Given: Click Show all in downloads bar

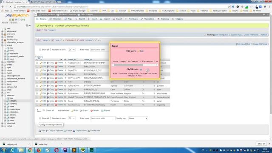Looking at the screenshot, I should click(261, 144).
